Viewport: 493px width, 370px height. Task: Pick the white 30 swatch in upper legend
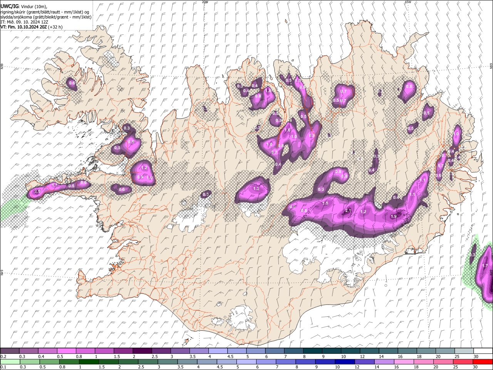[x=483, y=351]
